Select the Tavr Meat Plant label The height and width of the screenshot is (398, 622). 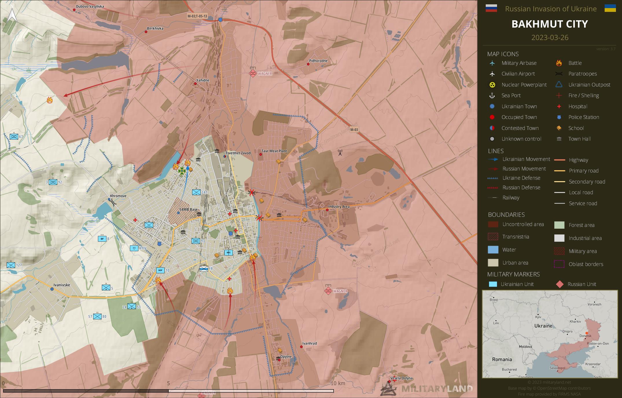pos(274,151)
